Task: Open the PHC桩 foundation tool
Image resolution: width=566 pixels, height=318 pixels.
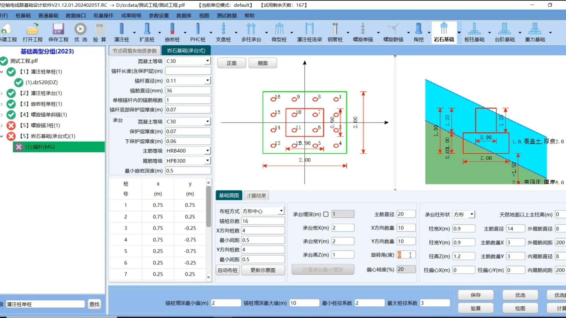Action: 198,32
